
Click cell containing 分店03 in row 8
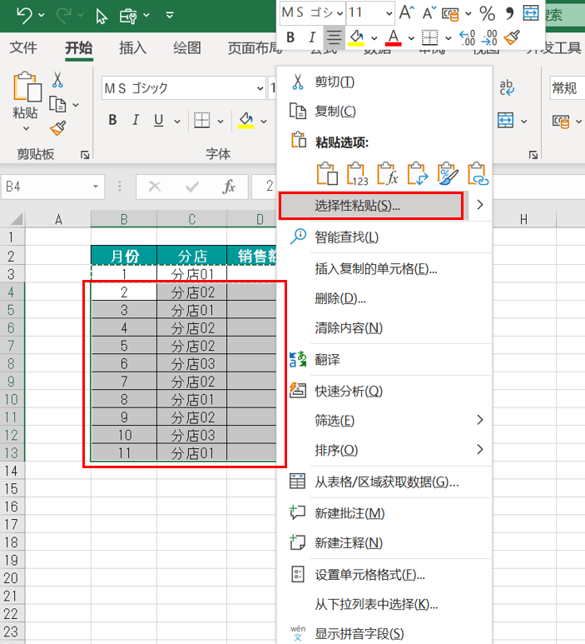192,364
